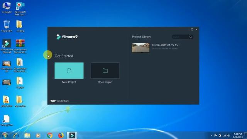This screenshot has width=247, height=139.
Task: Click the Filmora9 taskbar button
Action: tap(72, 136)
